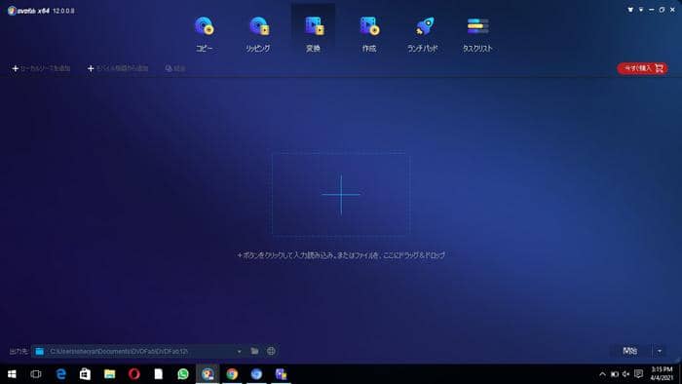Click the volume icon in system tray
The image size is (682, 384).
[x=625, y=374]
